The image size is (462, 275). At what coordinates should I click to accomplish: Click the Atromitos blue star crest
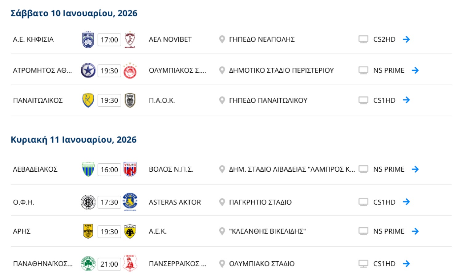88,70
